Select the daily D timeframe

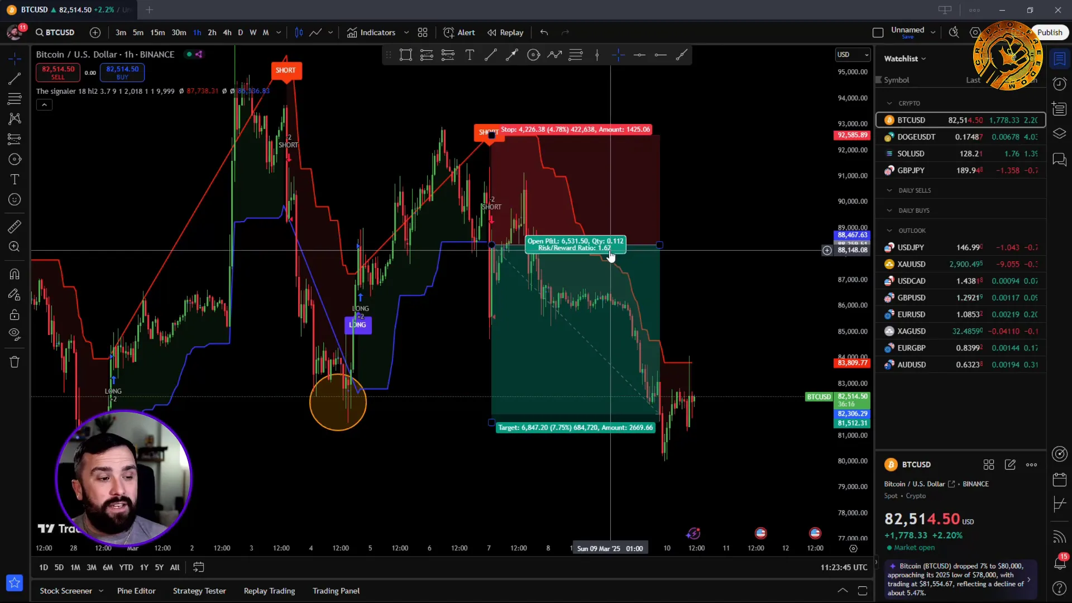pyautogui.click(x=241, y=32)
